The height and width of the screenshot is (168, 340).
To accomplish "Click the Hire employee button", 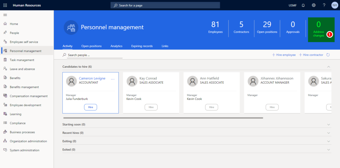I will 284,55.
